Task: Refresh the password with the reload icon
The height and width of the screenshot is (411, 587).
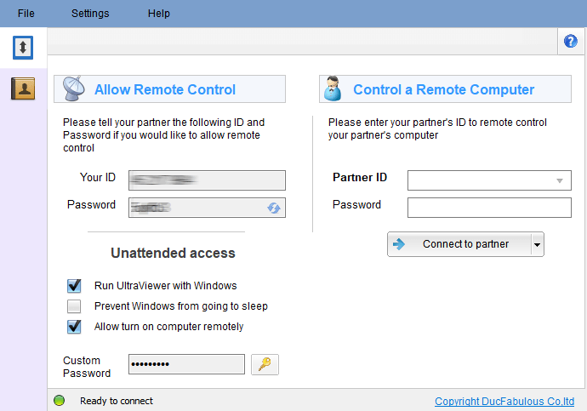Action: click(x=274, y=208)
